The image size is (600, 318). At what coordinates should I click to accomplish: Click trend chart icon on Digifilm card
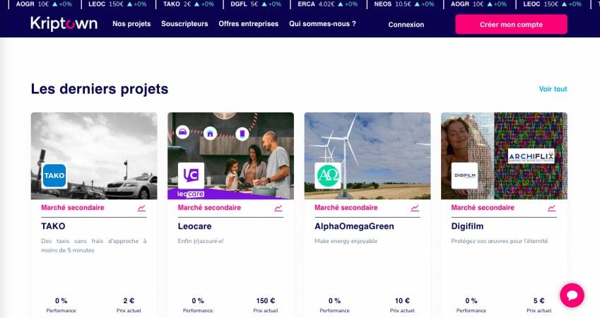click(551, 208)
